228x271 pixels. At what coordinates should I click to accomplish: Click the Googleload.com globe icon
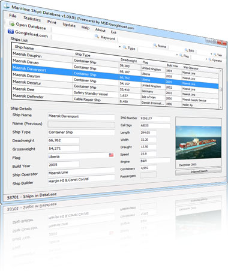(11, 31)
